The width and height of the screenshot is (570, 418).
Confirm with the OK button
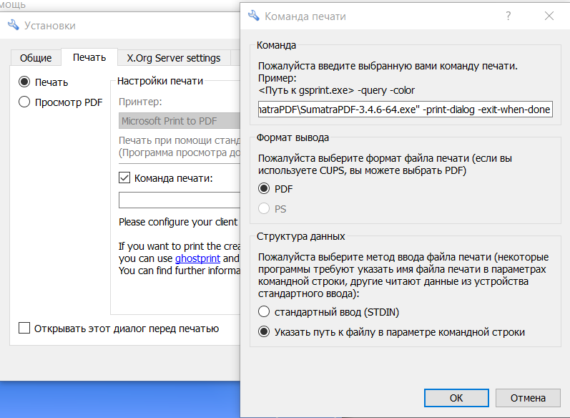point(456,398)
